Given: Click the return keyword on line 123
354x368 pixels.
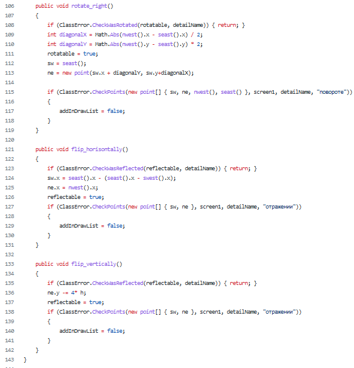Looking at the screenshot, I should tap(239, 168).
